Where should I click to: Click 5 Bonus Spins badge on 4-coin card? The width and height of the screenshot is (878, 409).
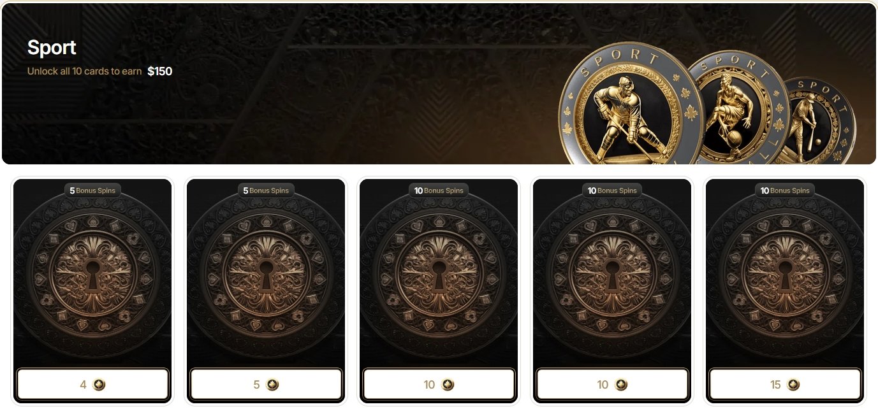(92, 190)
